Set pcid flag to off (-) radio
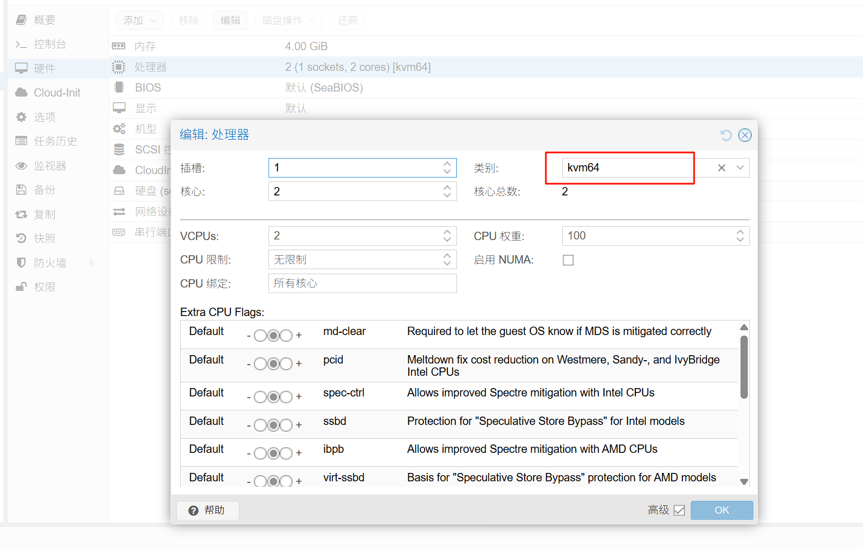The height and width of the screenshot is (550, 863). pyautogui.click(x=260, y=364)
